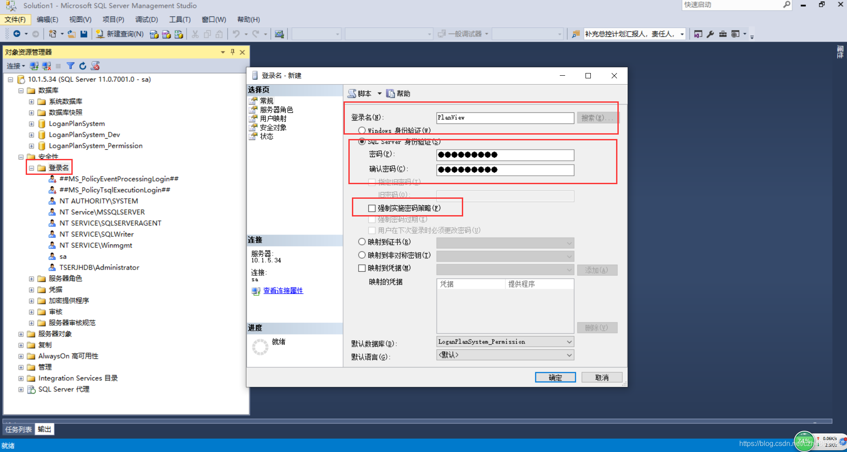Open the 工具(T) menu
This screenshot has width=847, height=452.
180,19
